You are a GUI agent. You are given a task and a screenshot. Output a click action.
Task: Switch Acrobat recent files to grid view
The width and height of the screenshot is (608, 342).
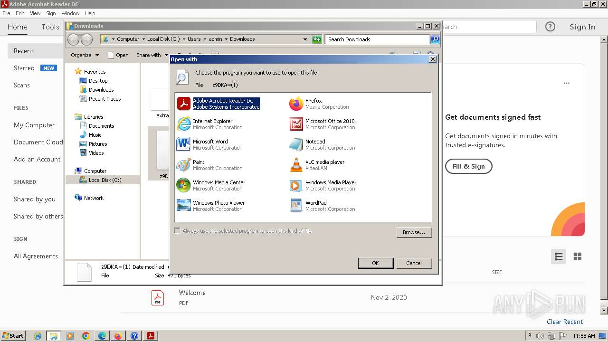pos(578,256)
